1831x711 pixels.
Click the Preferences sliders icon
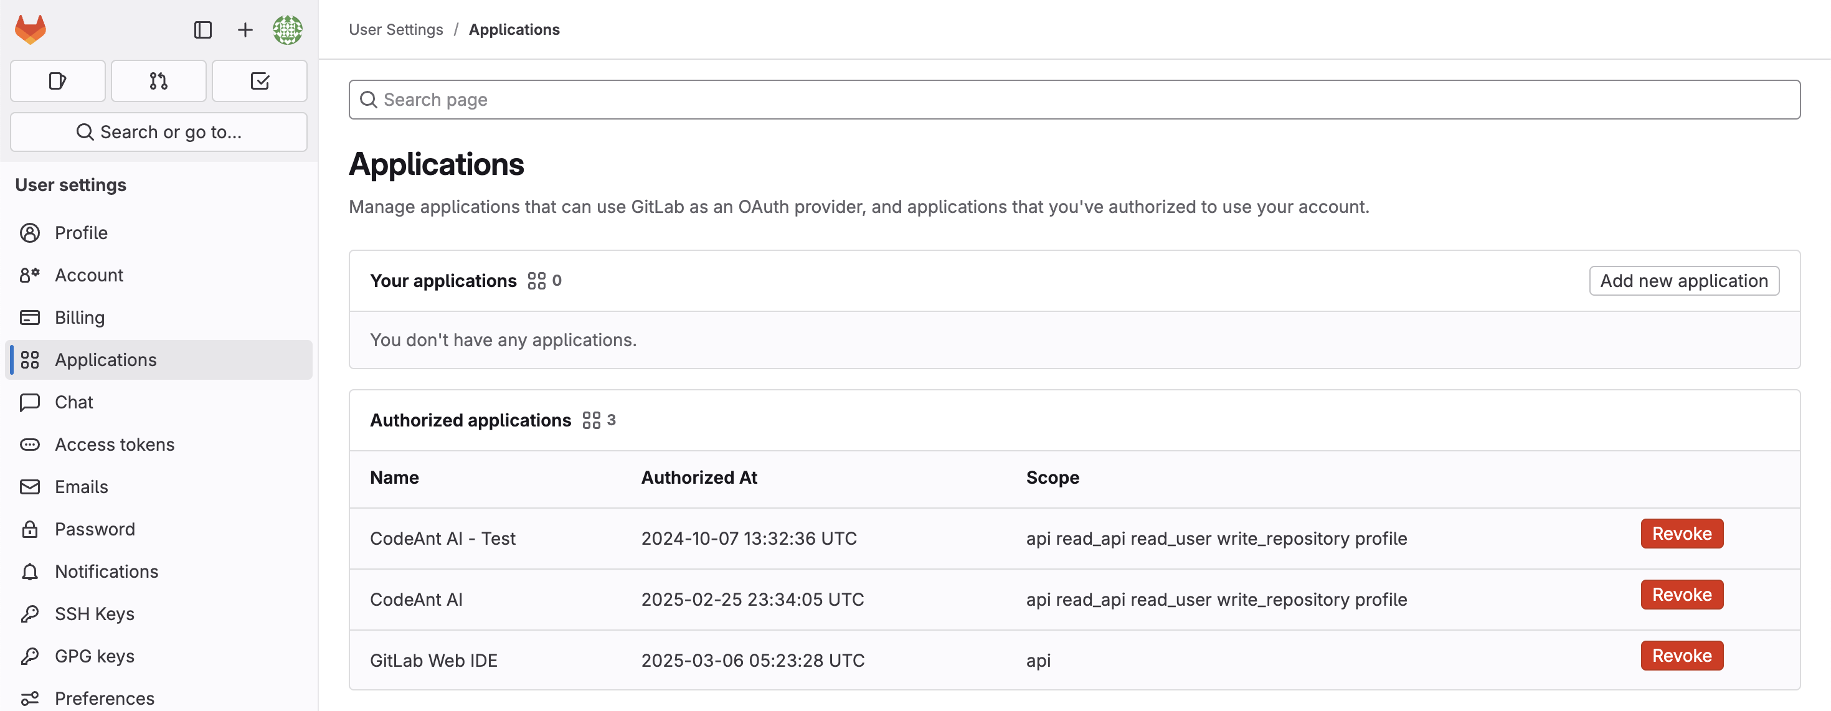tap(30, 699)
